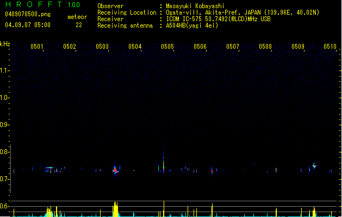The height and width of the screenshot is (217, 342).
Task: Click the 0510 time axis marker
Action: point(330,47)
